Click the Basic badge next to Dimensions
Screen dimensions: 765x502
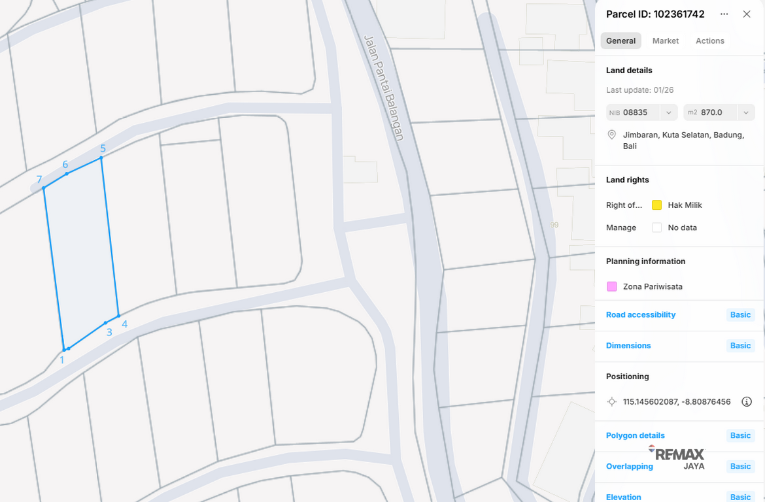click(740, 345)
